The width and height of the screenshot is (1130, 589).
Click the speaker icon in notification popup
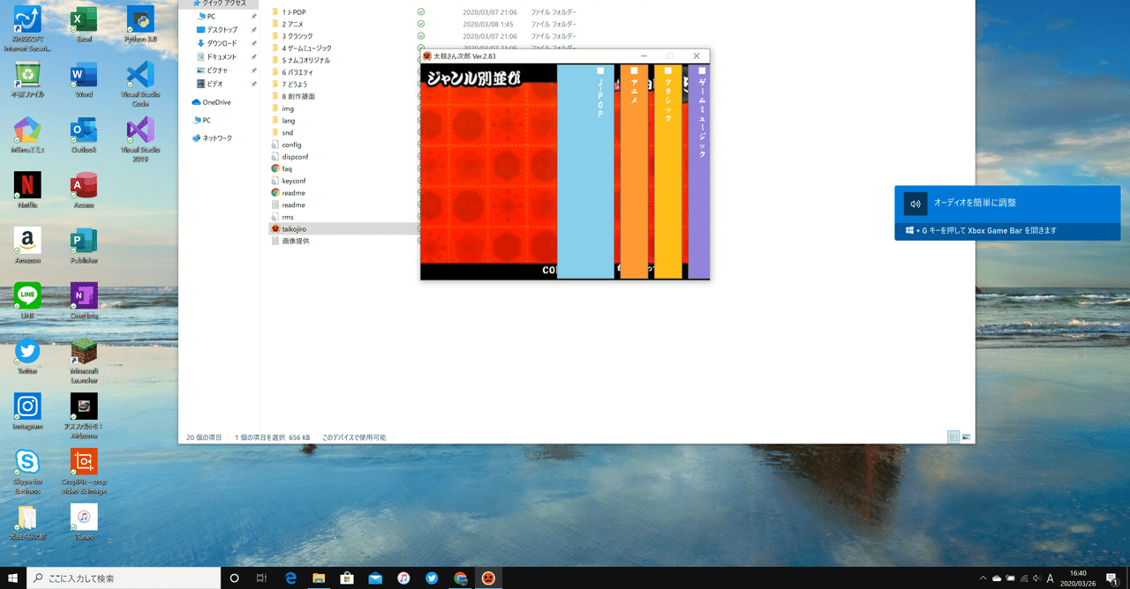tap(915, 204)
